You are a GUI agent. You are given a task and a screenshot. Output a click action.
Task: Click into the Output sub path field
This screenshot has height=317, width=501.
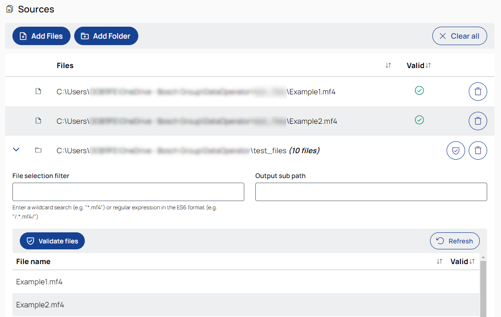371,192
